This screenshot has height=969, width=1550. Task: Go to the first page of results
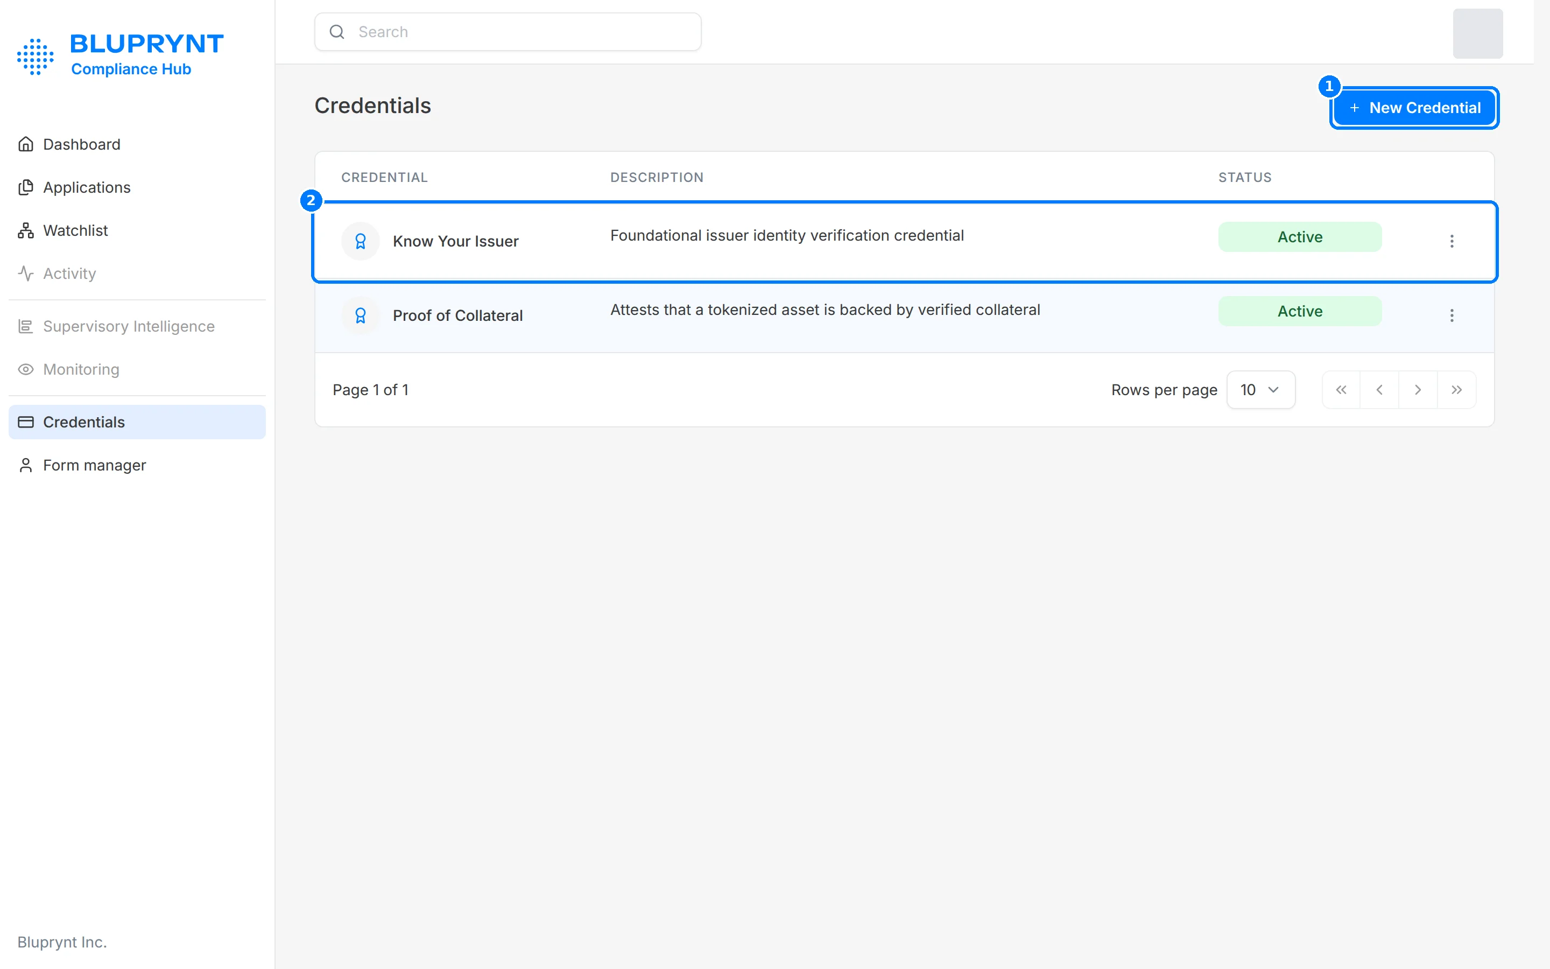[x=1341, y=390]
